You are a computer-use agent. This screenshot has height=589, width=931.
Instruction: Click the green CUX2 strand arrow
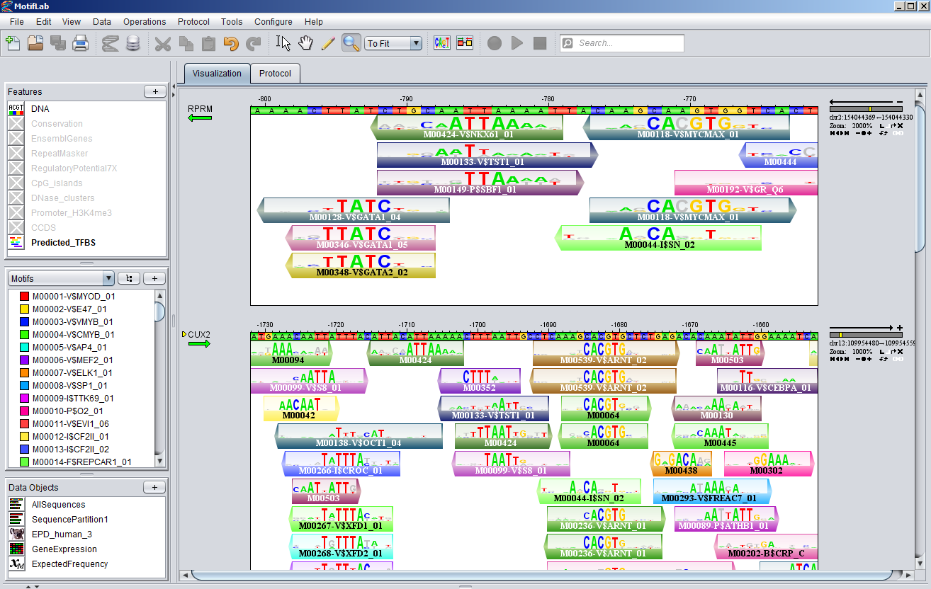[201, 344]
